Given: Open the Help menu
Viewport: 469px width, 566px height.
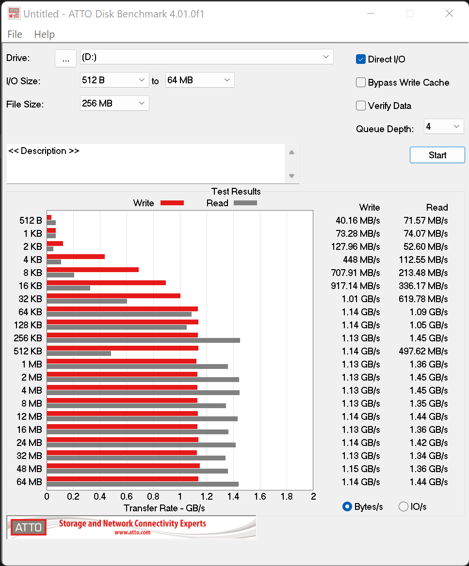Looking at the screenshot, I should (44, 34).
